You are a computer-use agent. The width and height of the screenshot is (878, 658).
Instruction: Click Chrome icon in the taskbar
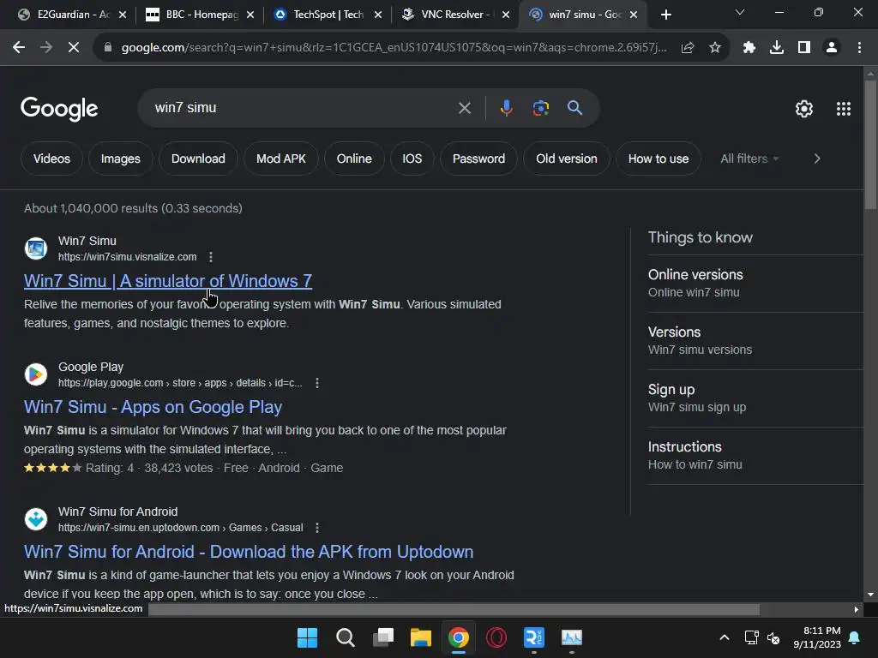[459, 637]
